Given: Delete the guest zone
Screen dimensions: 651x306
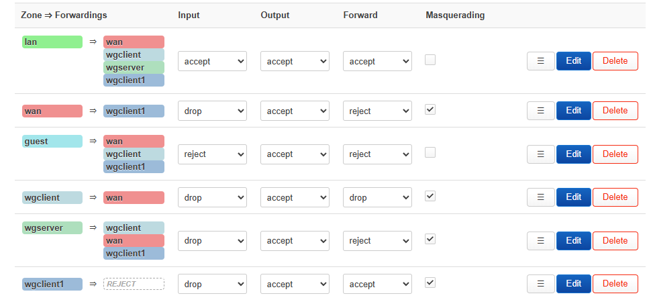Looking at the screenshot, I should click(x=615, y=154).
